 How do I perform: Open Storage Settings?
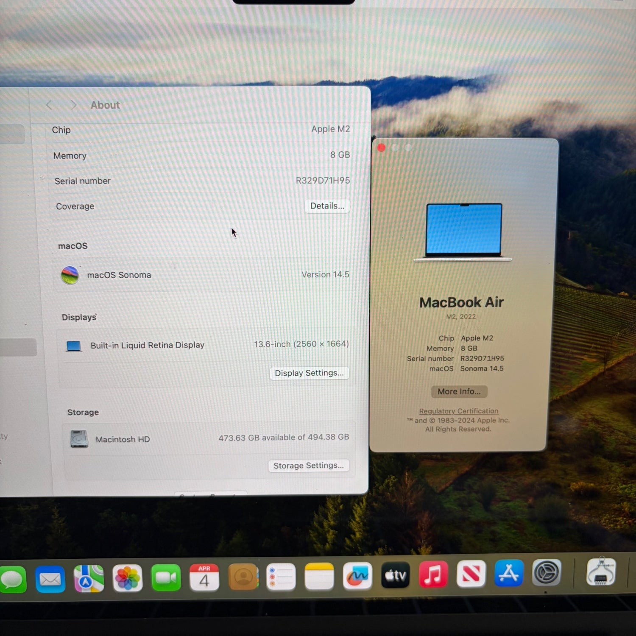click(308, 466)
